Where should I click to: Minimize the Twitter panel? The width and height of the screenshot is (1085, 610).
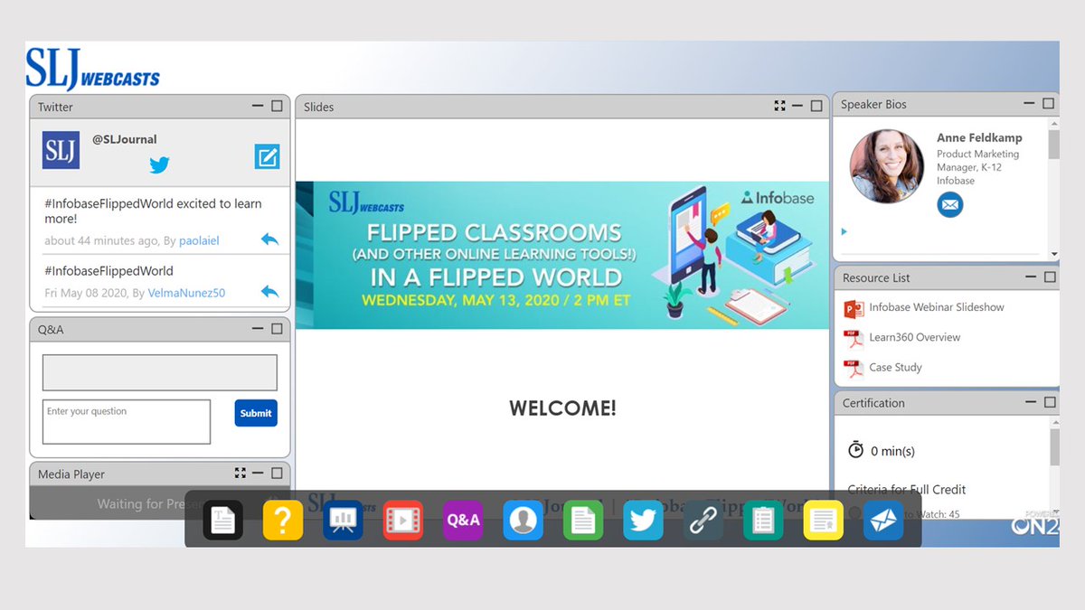click(258, 106)
